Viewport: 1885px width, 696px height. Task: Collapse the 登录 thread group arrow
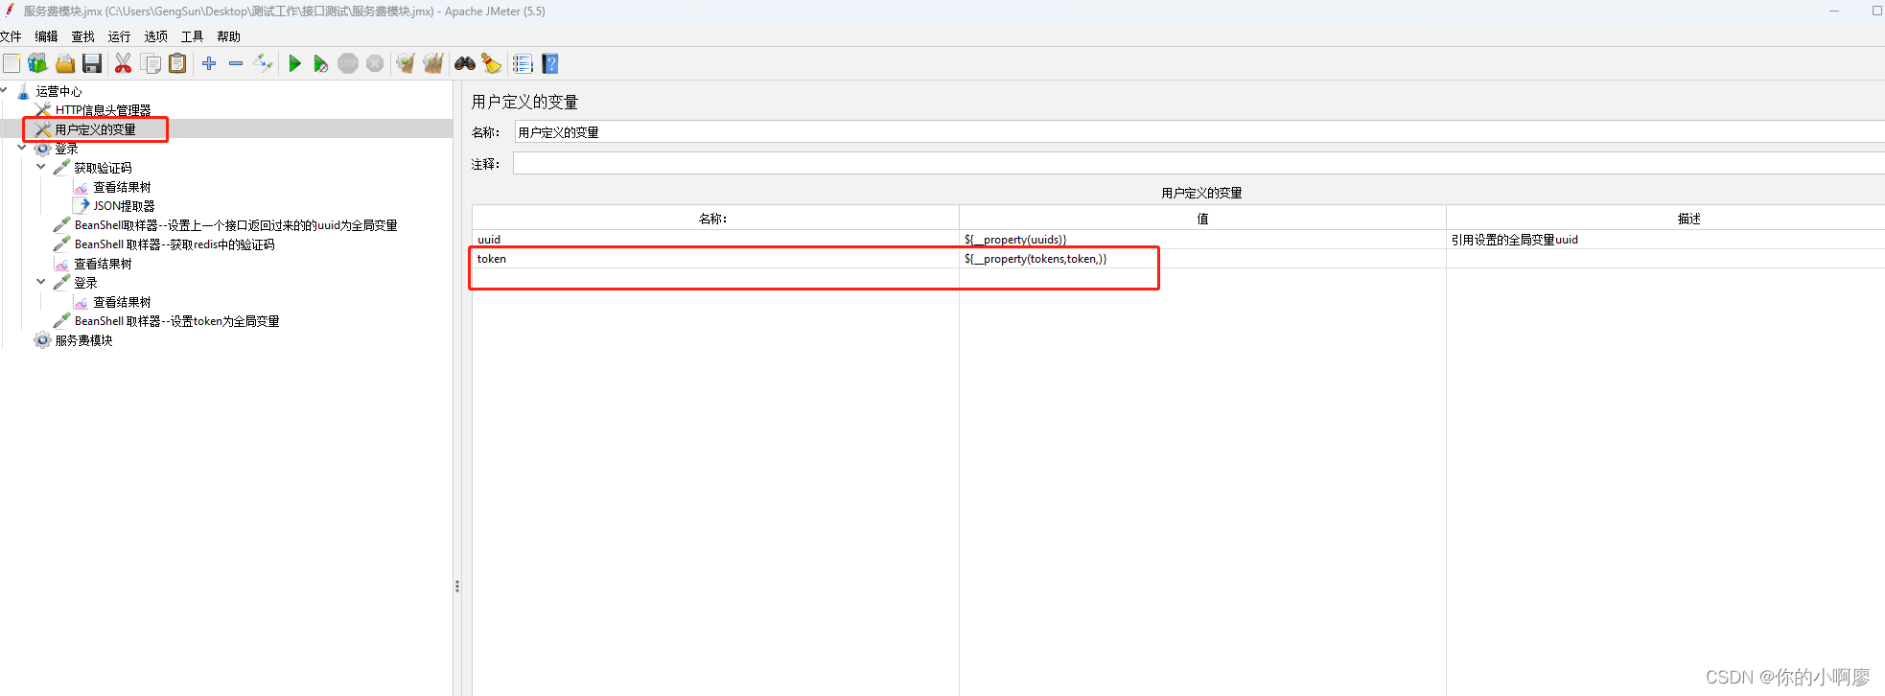tap(22, 149)
